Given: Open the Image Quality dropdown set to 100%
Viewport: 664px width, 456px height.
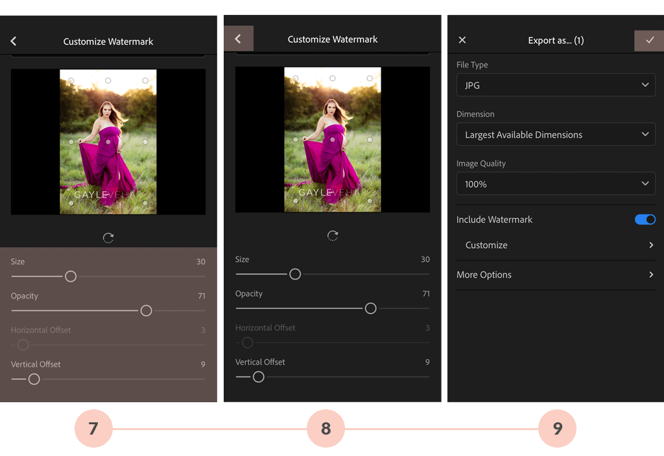Looking at the screenshot, I should coord(556,183).
